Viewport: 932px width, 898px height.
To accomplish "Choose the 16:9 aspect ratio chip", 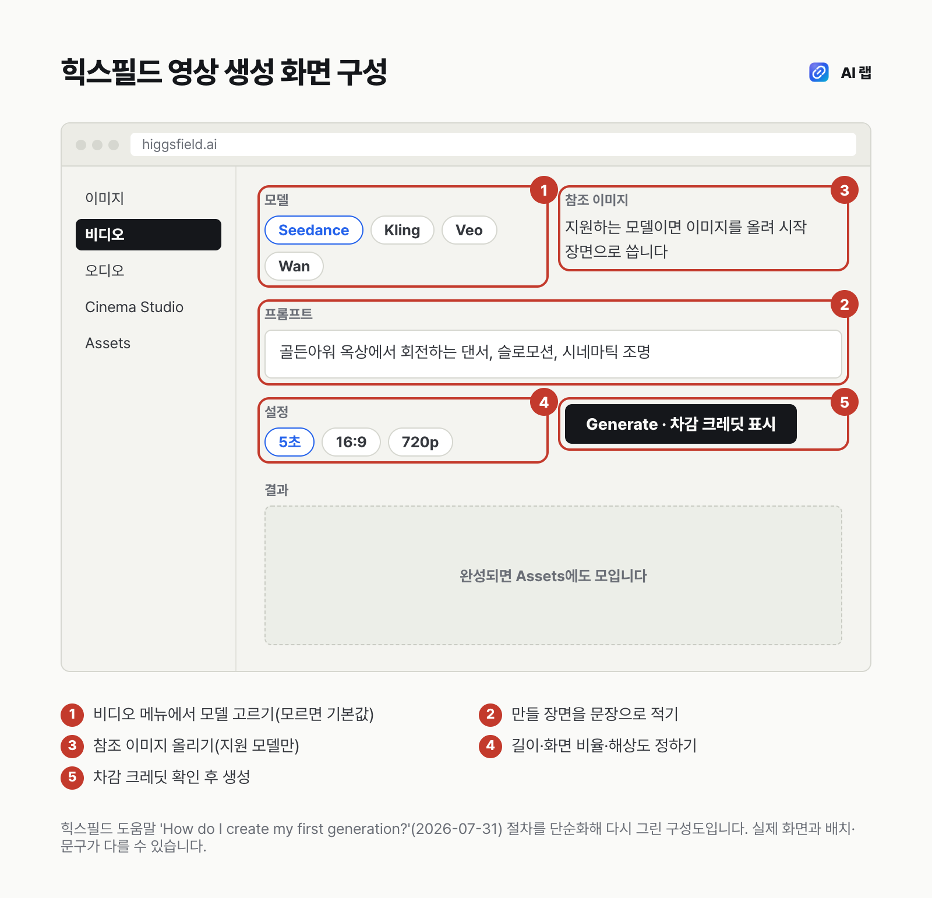I will coord(351,442).
